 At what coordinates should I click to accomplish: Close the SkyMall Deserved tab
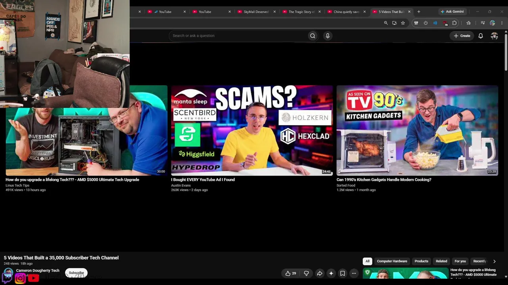(274, 11)
